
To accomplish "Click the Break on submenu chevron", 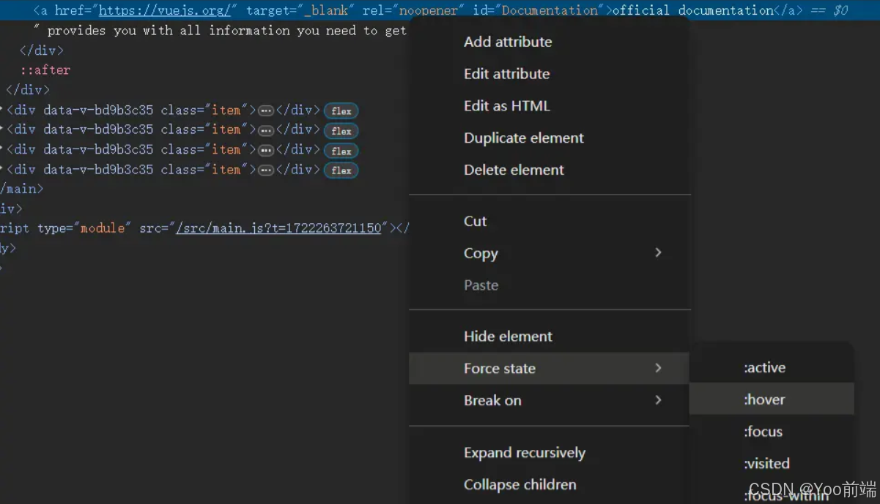I will tap(658, 400).
